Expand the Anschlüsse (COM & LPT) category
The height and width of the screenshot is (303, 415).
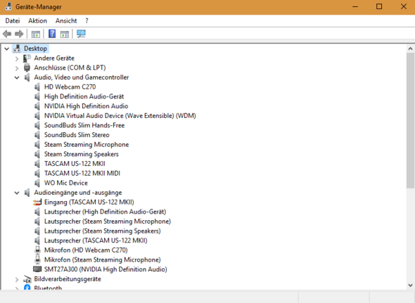[x=17, y=68]
